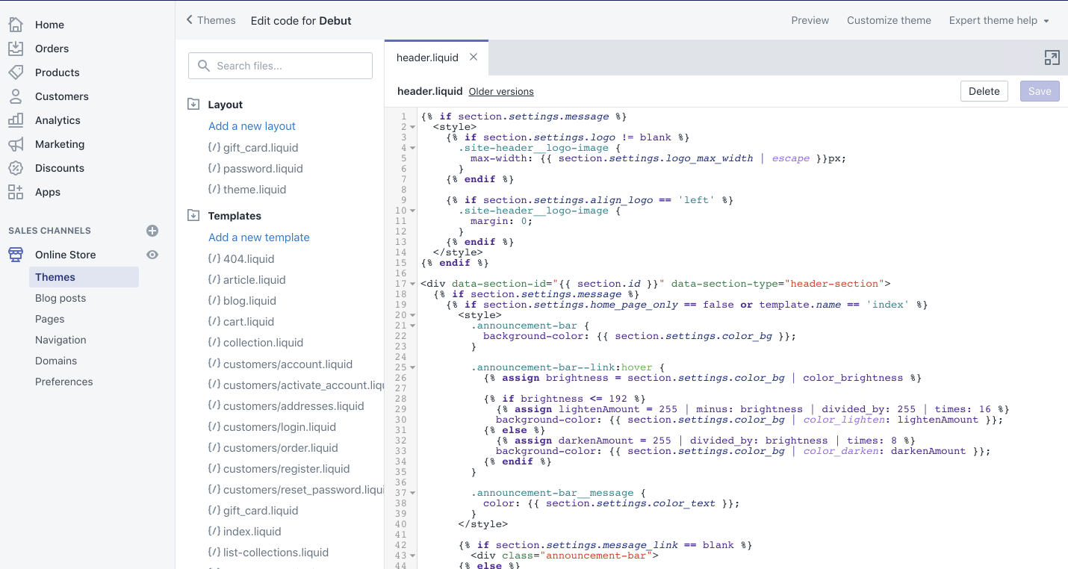1068x569 pixels.
Task: Open gift_card.liquid under Layout
Action: (261, 148)
